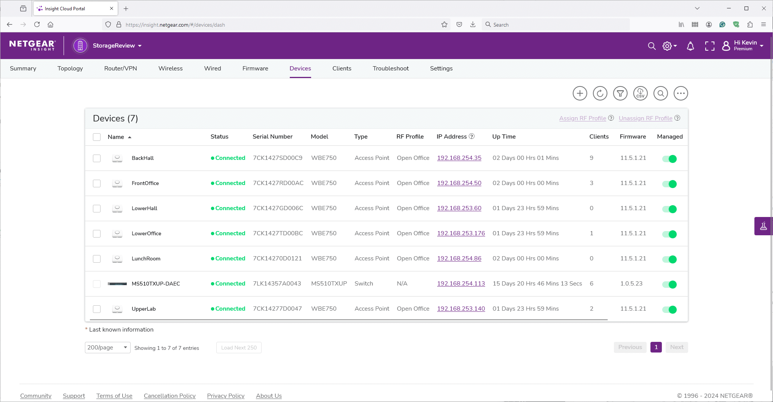
Task: Click the BackHall access point icon
Action: [117, 158]
